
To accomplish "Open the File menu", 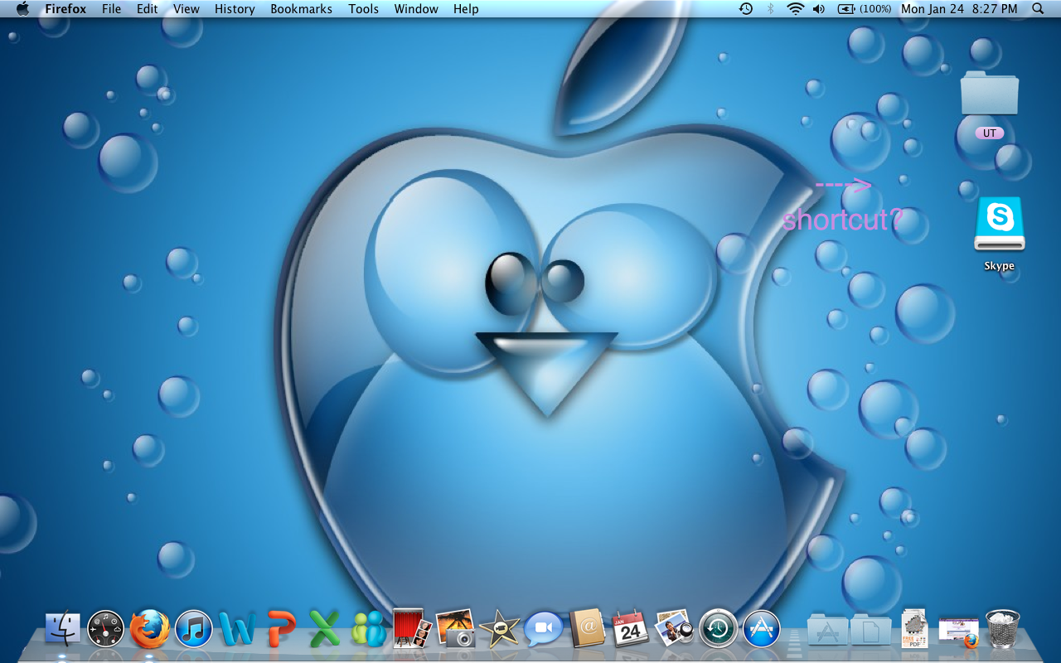I will 111,9.
